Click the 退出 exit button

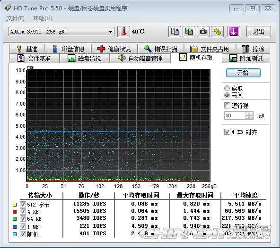point(259,32)
